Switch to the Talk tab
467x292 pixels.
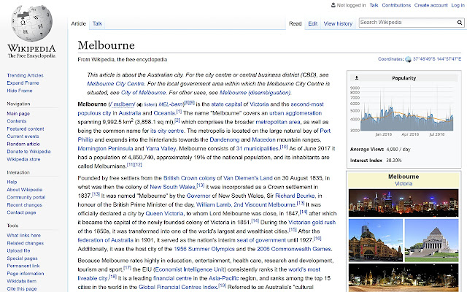coord(97,23)
